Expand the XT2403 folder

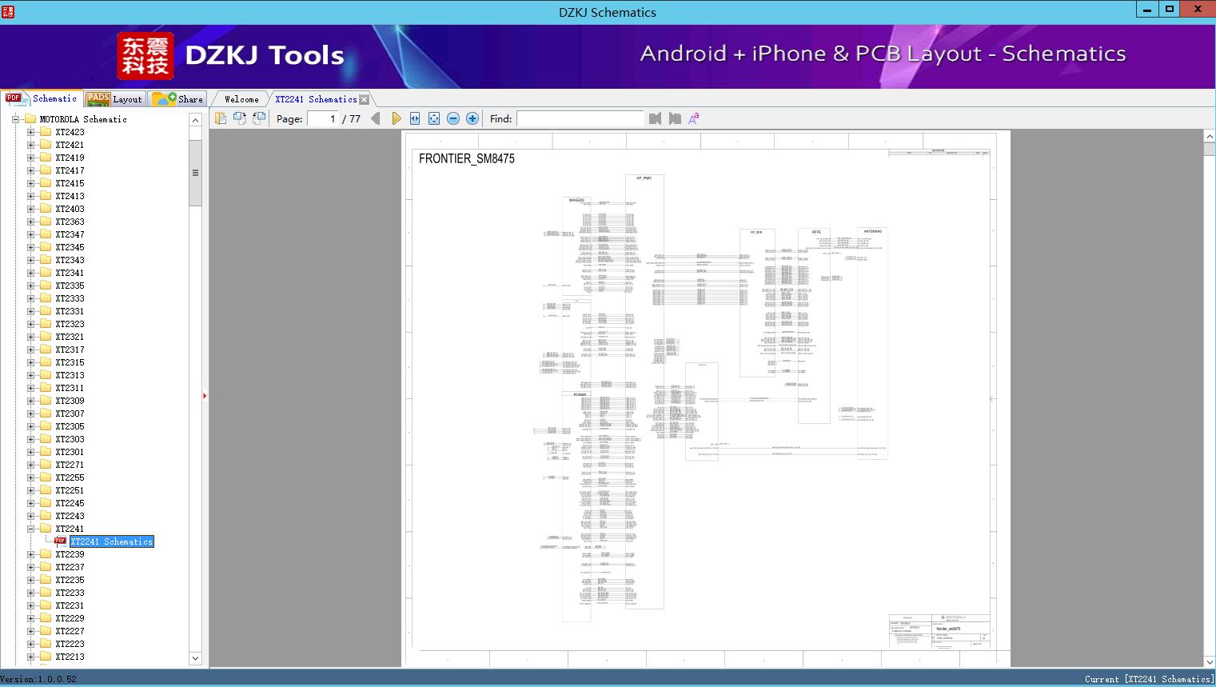point(31,209)
